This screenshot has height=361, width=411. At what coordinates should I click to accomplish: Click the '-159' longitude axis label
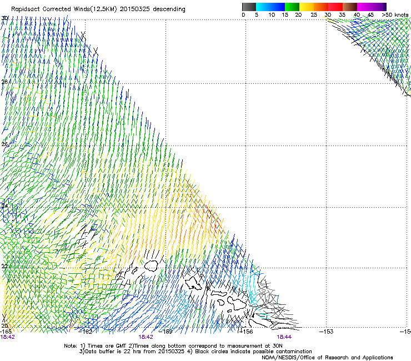pyautogui.click(x=166, y=332)
